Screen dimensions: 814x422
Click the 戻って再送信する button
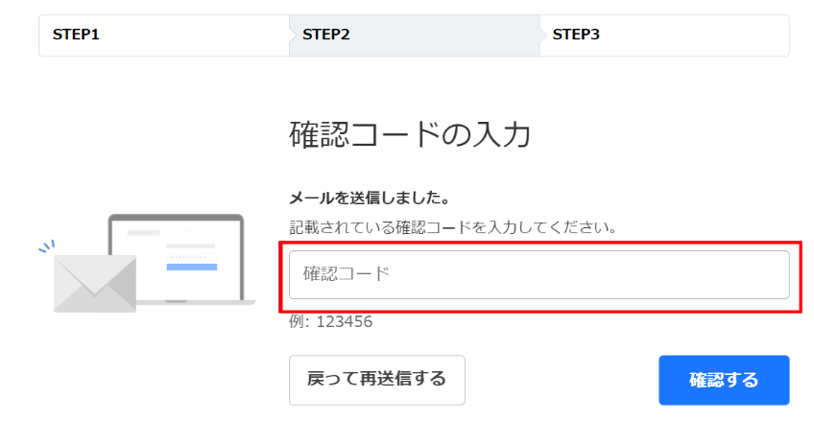377,380
